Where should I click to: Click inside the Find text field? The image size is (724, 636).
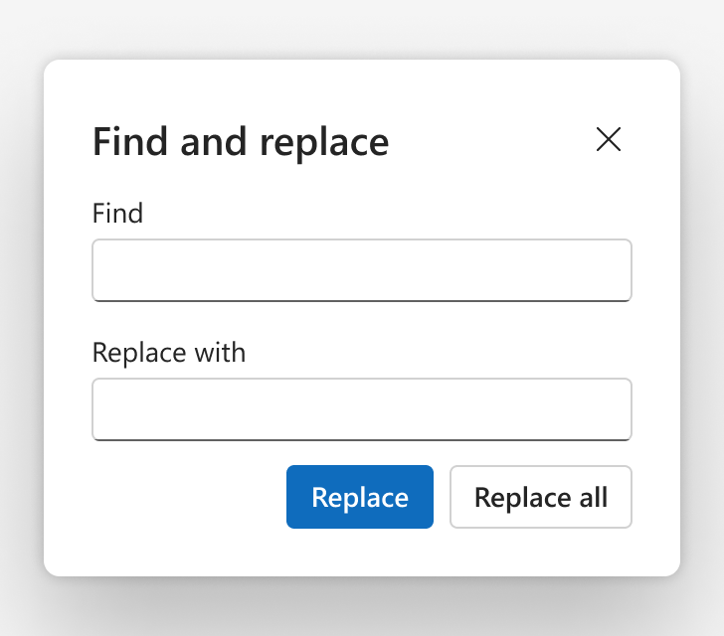pos(362,270)
